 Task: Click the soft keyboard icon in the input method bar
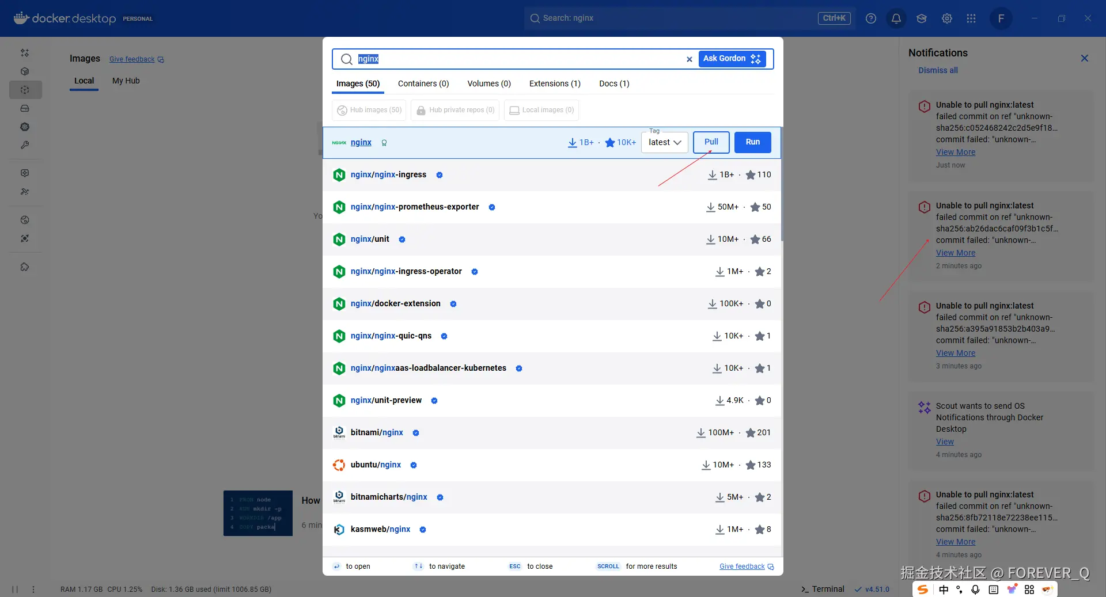(994, 590)
